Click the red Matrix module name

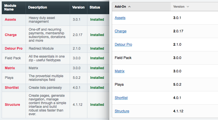point(10,68)
